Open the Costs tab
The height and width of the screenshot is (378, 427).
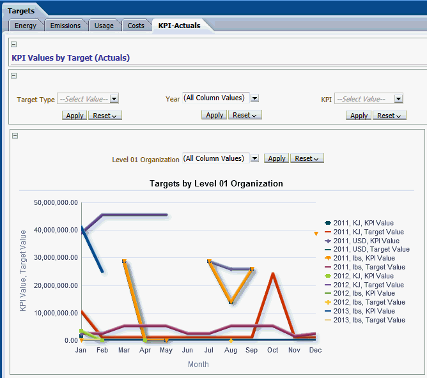pos(136,26)
